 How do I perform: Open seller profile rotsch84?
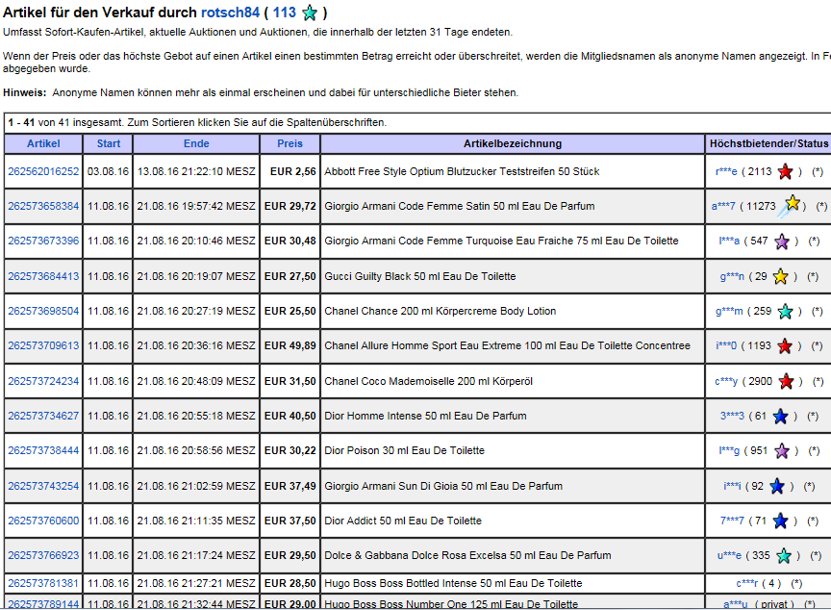230,13
